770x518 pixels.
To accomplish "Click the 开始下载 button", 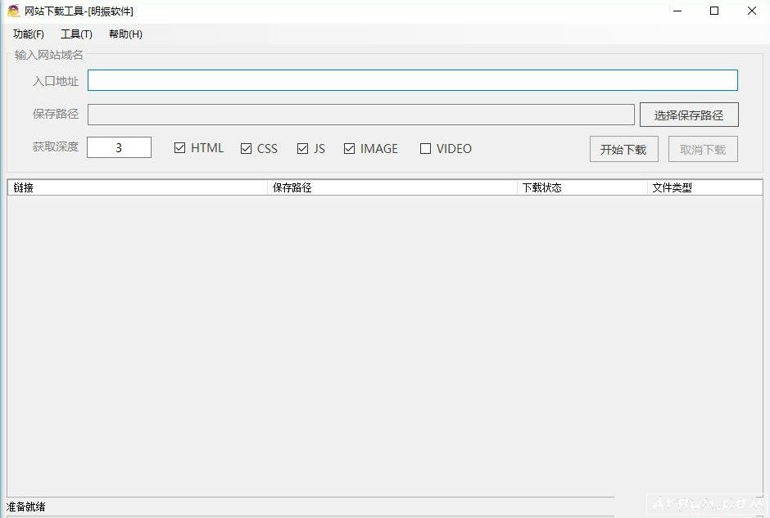I will (x=623, y=149).
